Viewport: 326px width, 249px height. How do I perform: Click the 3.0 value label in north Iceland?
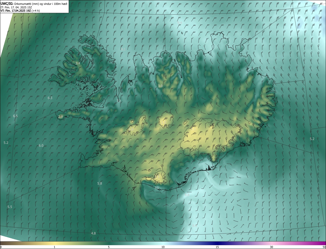[160, 86]
